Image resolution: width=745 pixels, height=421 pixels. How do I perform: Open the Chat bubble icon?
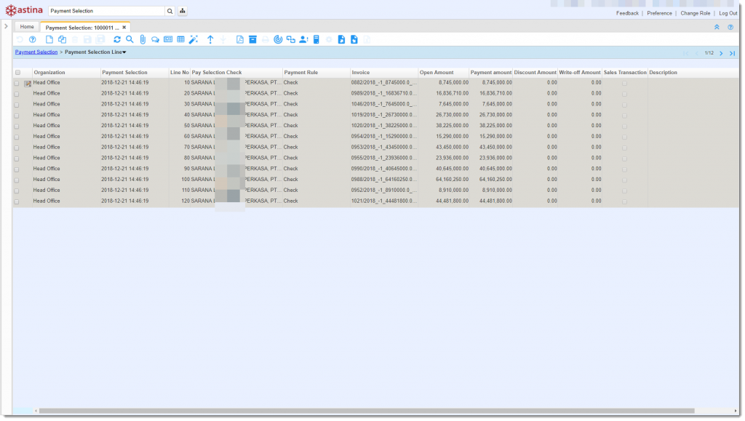click(155, 39)
